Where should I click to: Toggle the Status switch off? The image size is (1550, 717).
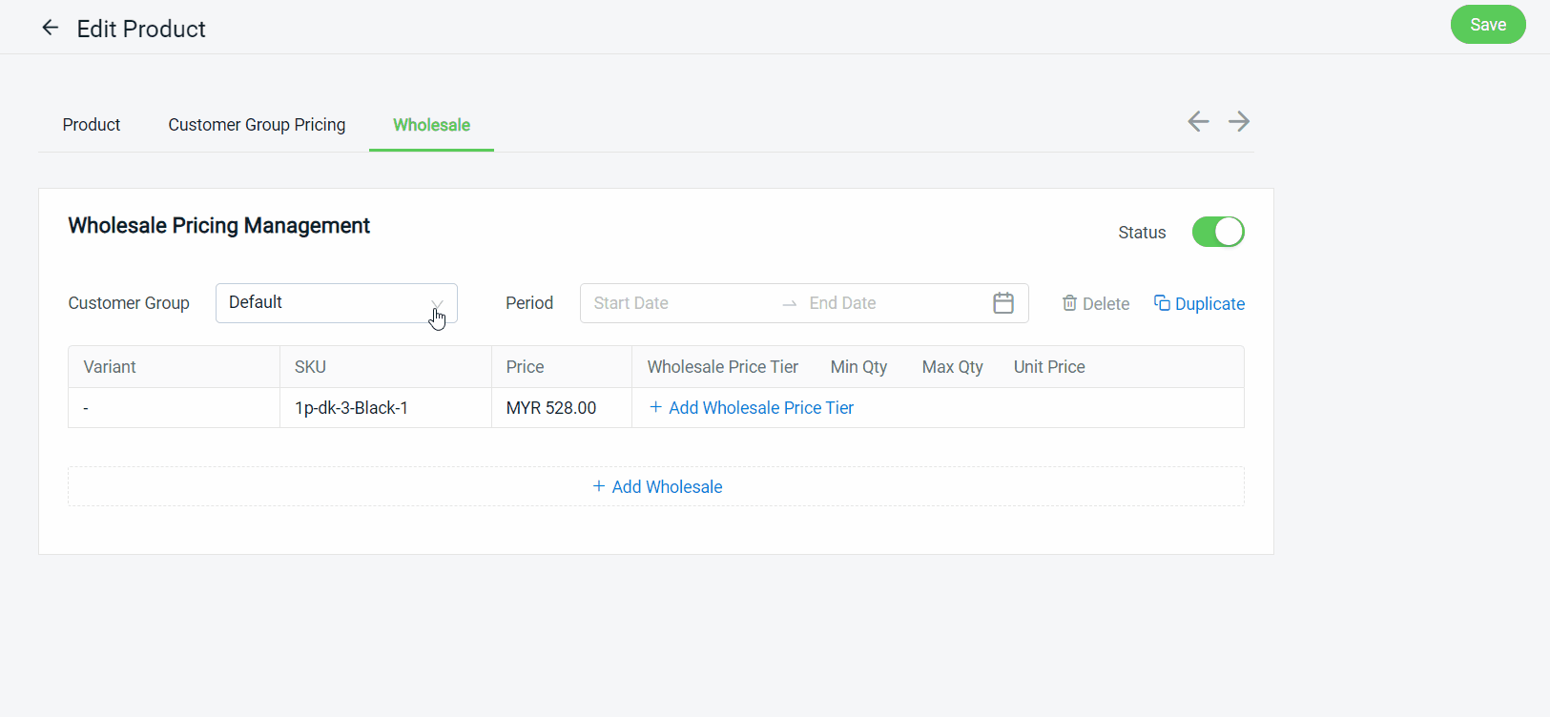1217,232
